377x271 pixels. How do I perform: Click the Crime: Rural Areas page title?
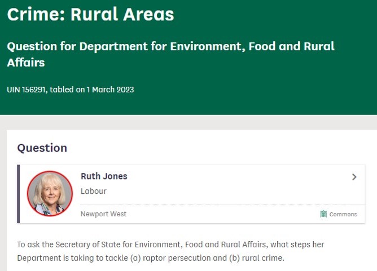tap(90, 15)
